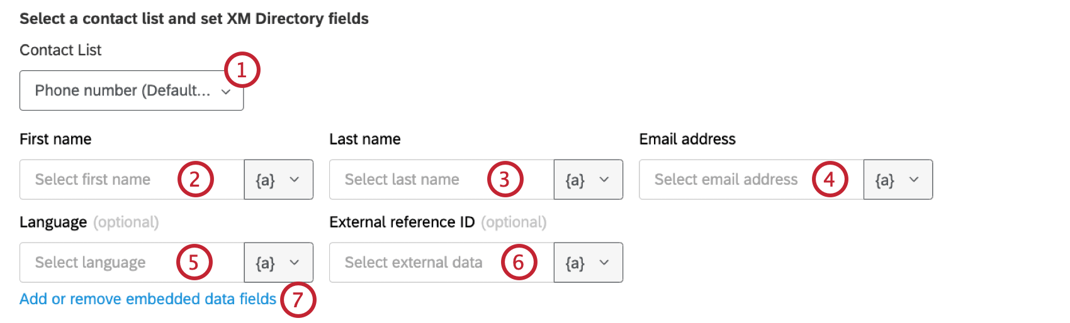Click the piped text {a} icon for Language
1070x323 pixels.
(x=265, y=263)
